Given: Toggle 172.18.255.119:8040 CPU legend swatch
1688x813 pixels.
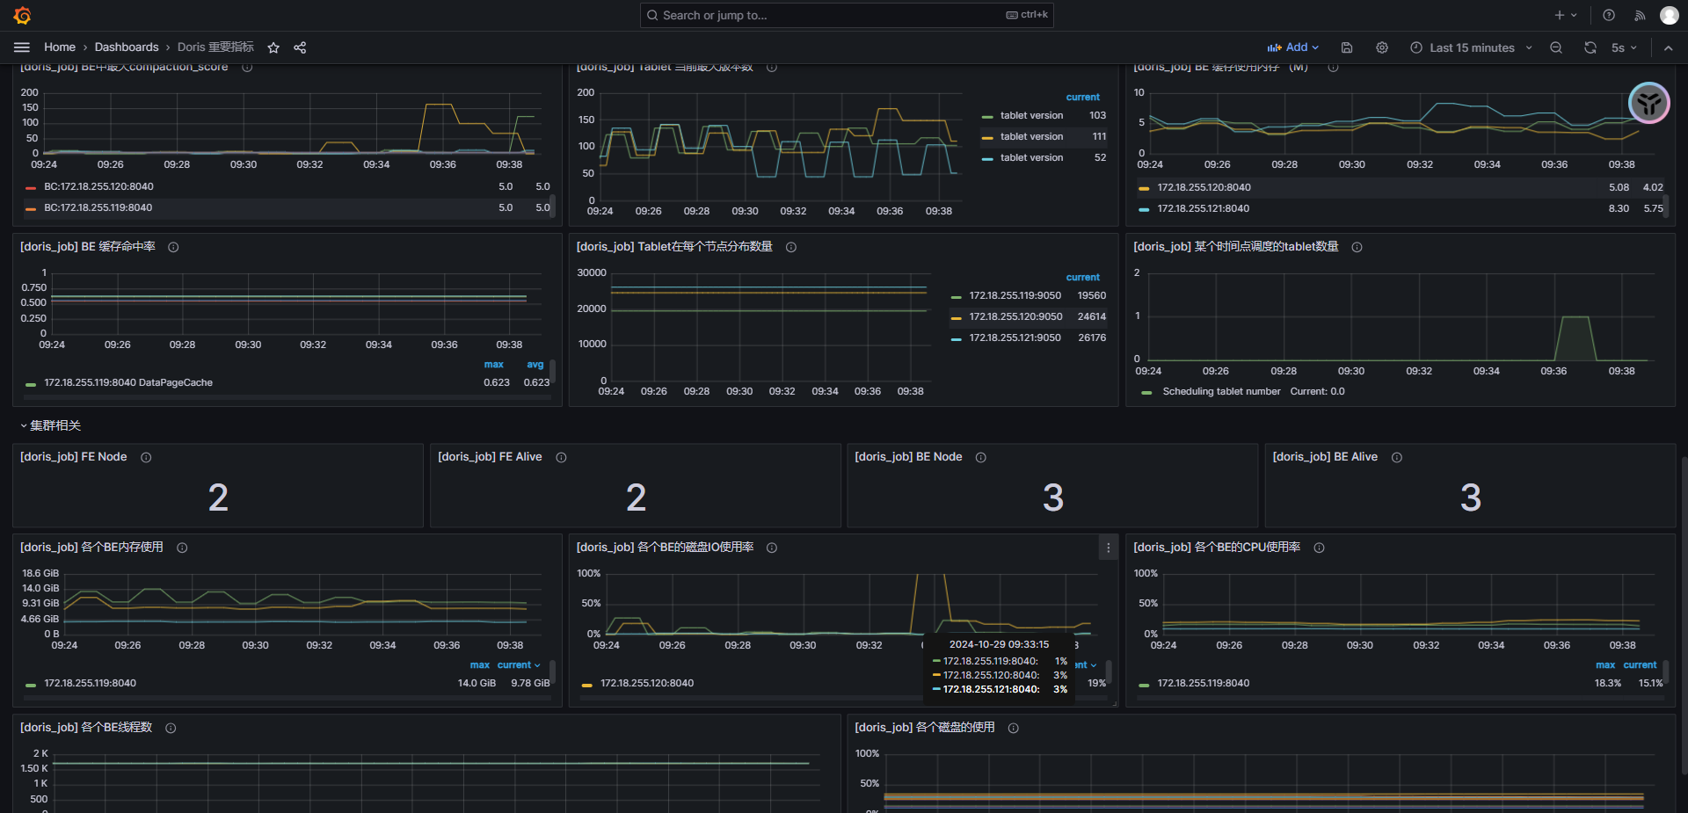Looking at the screenshot, I should [x=1144, y=685].
